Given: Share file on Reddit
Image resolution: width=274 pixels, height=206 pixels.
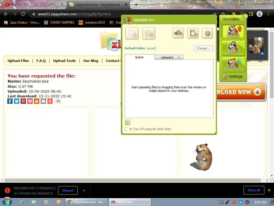Looking at the screenshot, I should 36,101.
